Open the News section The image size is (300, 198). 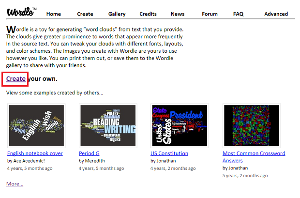(178, 14)
